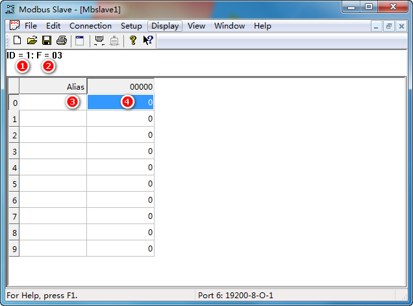Click the context help arrow-question icon

[x=148, y=40]
